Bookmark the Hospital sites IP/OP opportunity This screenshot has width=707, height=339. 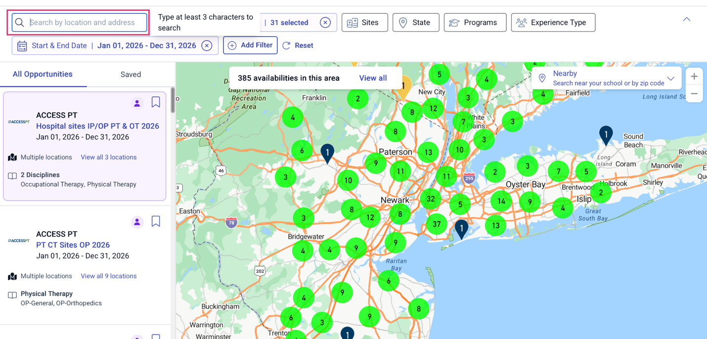tap(156, 102)
